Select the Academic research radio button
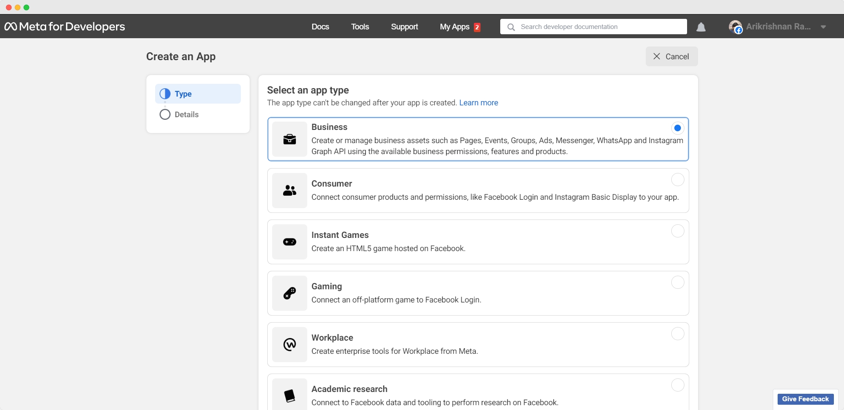This screenshot has width=844, height=410. pos(677,385)
